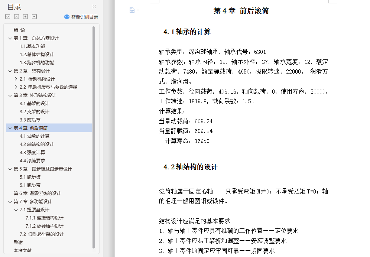This screenshot has height=257, width=370.
Task: Open 2.1 传动机构设计 outline entry
Action: [37, 79]
